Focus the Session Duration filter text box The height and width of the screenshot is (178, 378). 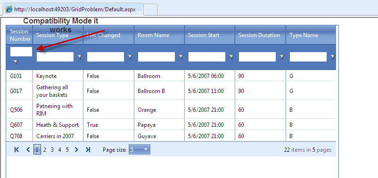pyautogui.click(x=257, y=57)
